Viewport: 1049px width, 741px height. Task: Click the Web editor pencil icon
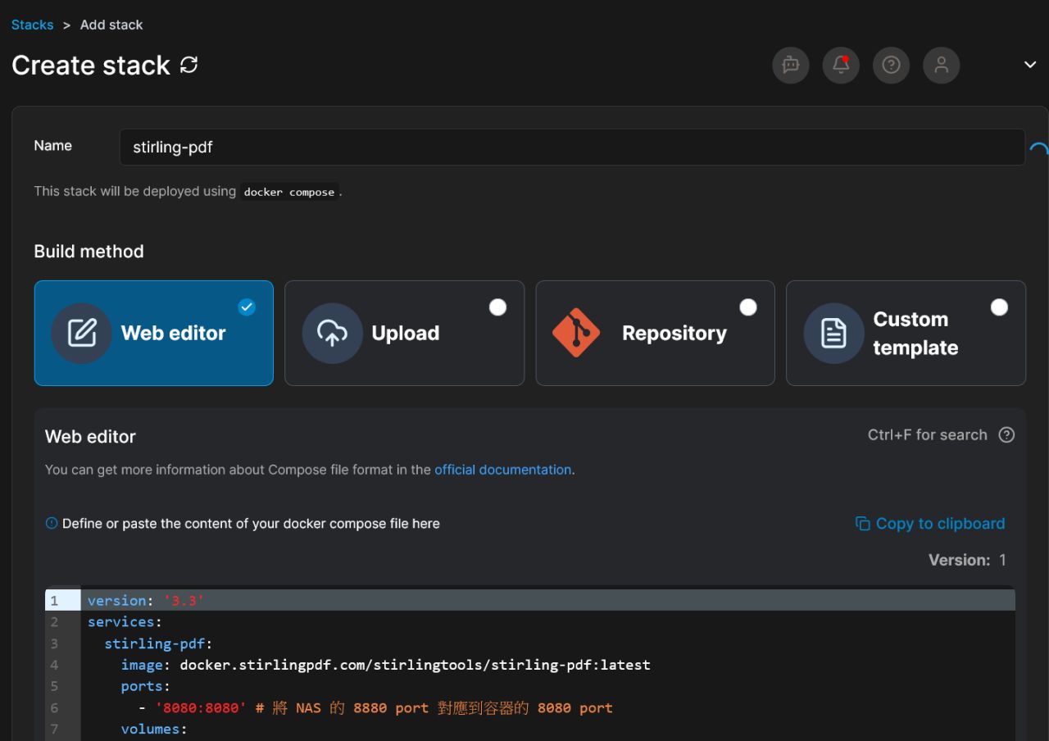[81, 333]
